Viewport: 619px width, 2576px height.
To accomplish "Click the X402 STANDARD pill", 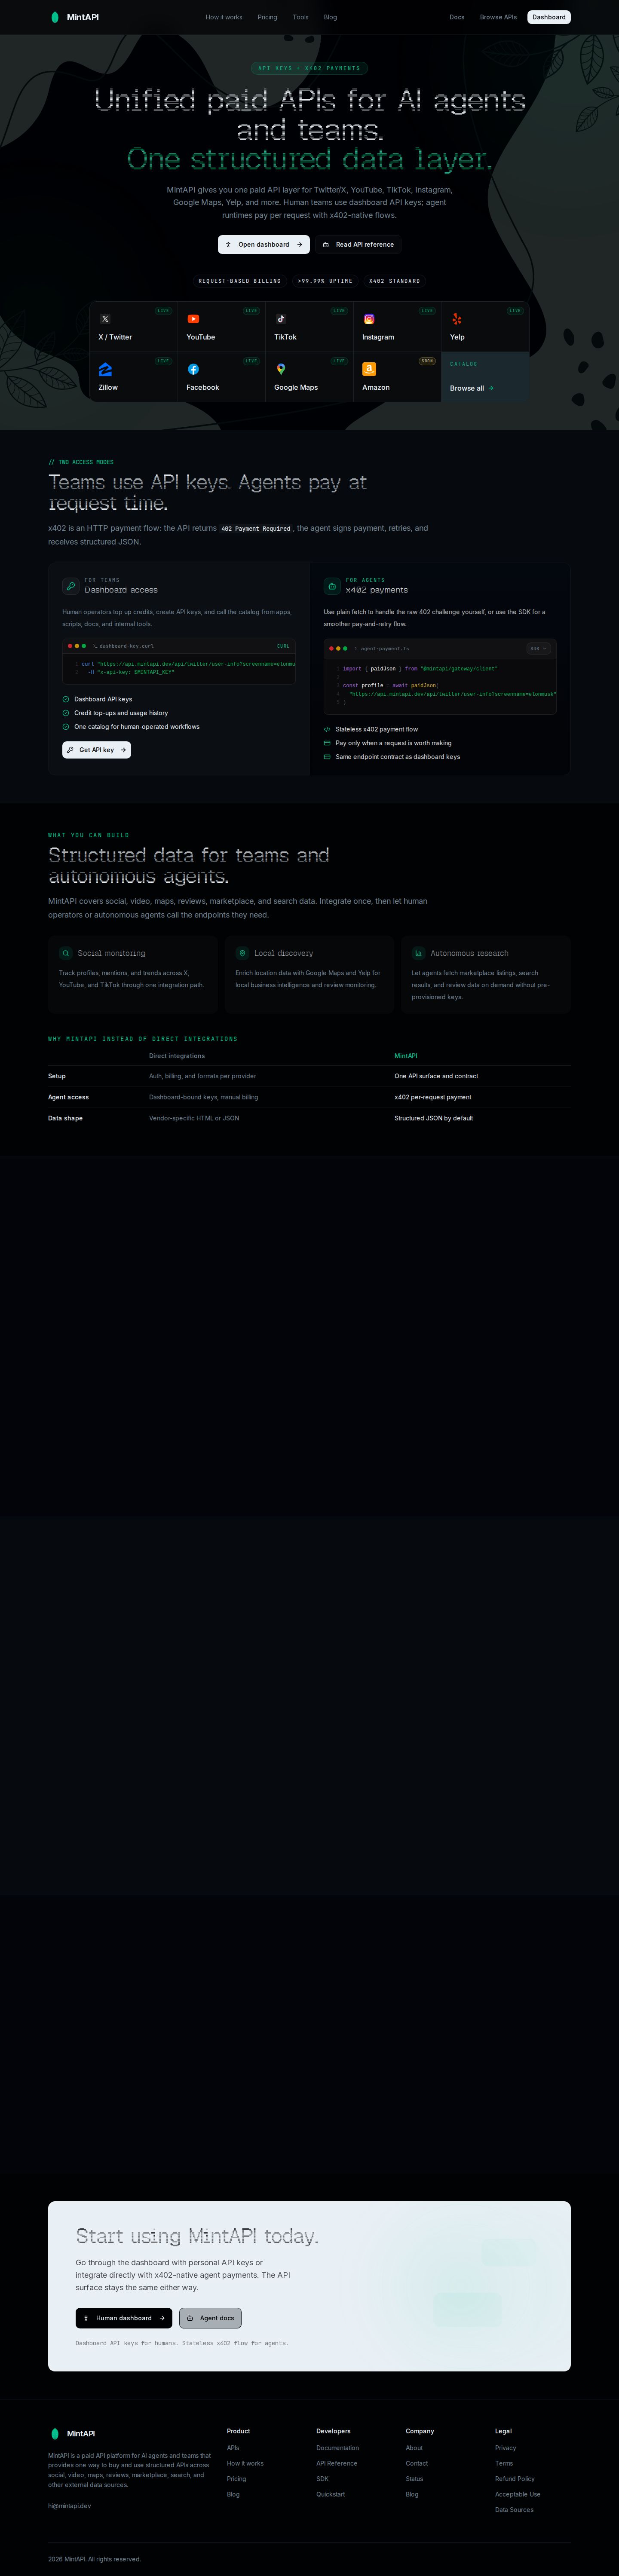I will (395, 281).
